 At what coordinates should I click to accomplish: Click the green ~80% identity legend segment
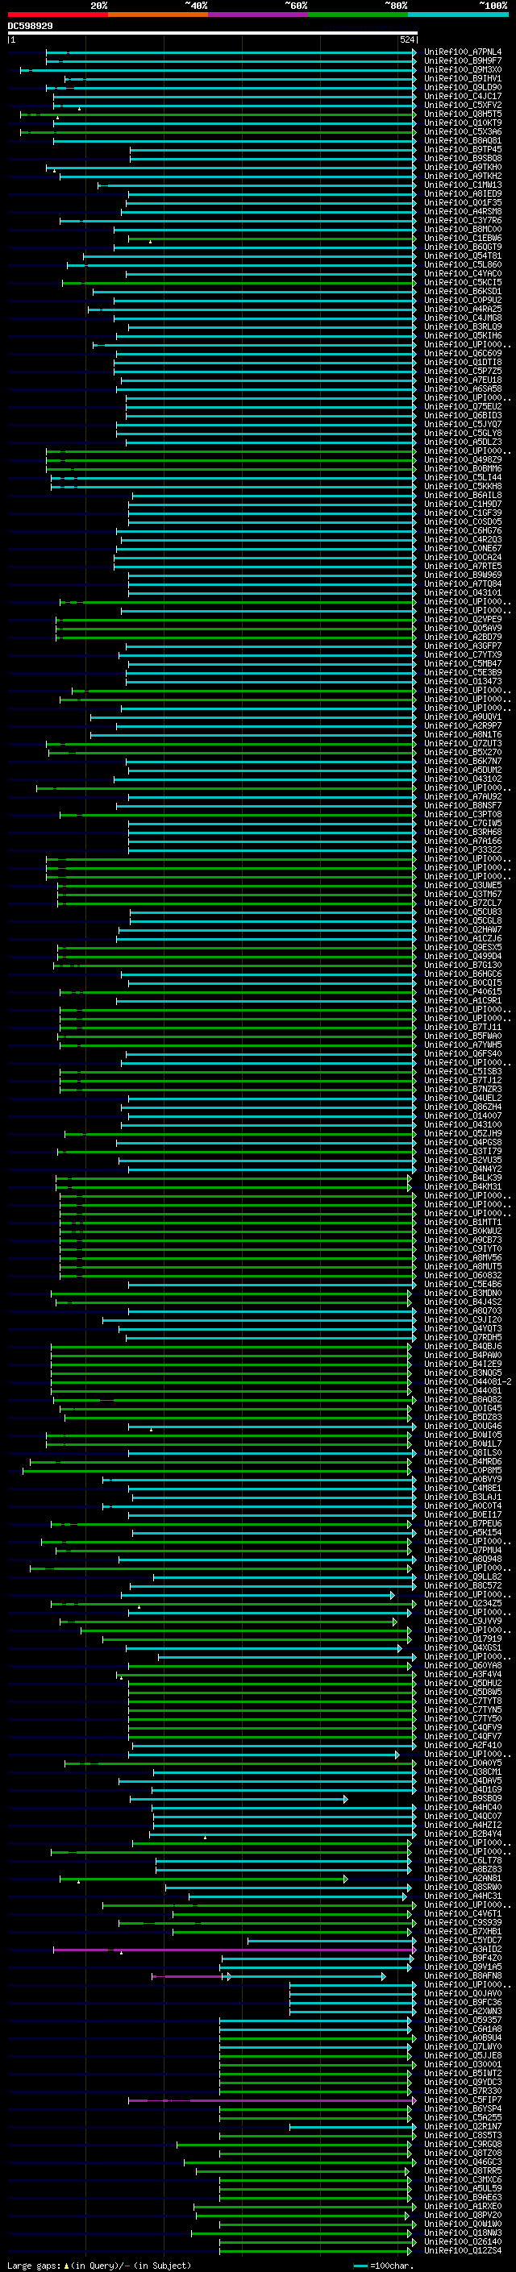[357, 15]
